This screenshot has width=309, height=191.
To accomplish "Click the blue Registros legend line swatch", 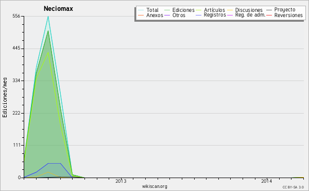I will [x=199, y=15].
